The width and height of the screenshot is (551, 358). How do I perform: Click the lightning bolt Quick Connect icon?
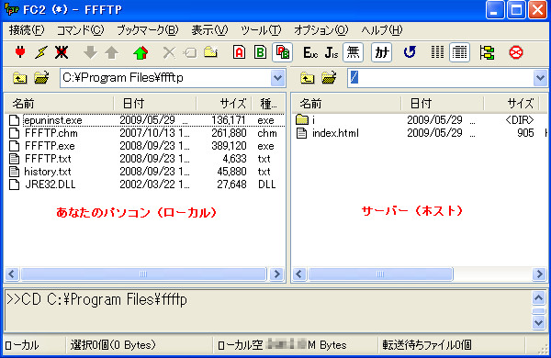point(40,52)
